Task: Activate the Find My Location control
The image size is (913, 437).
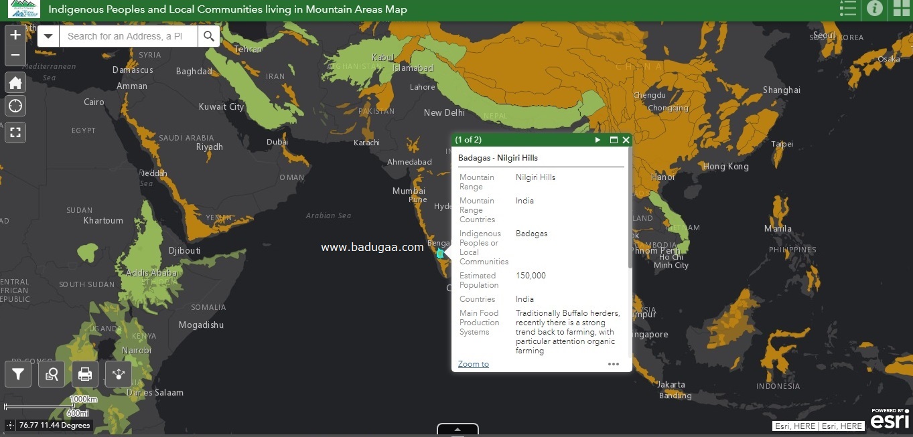Action: tap(15, 106)
